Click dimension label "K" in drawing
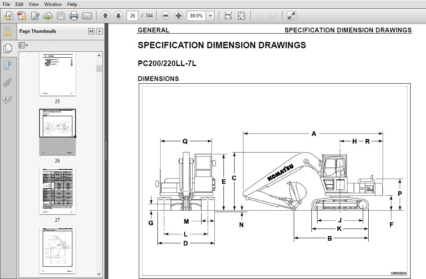The width and height of the screenshot is (426, 279). point(339,229)
